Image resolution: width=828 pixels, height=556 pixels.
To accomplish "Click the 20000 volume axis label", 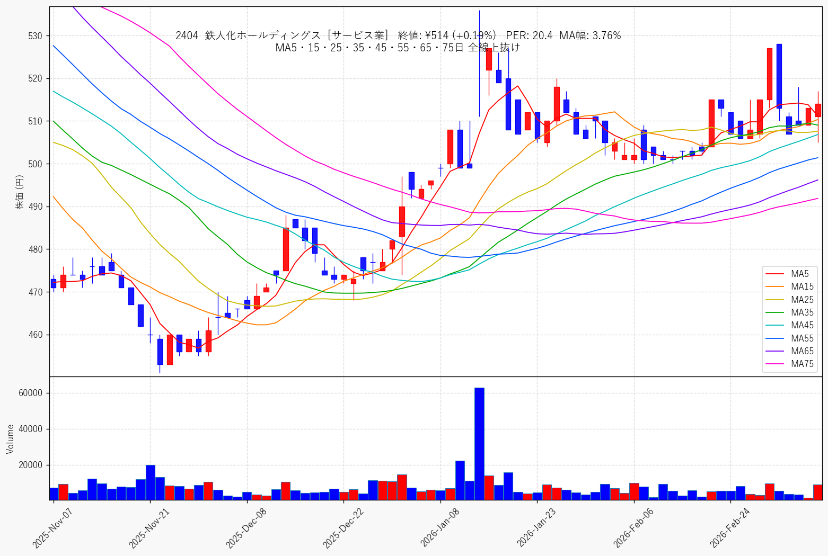I will (31, 465).
